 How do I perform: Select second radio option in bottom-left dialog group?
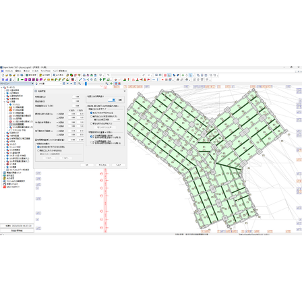tap(38, 150)
